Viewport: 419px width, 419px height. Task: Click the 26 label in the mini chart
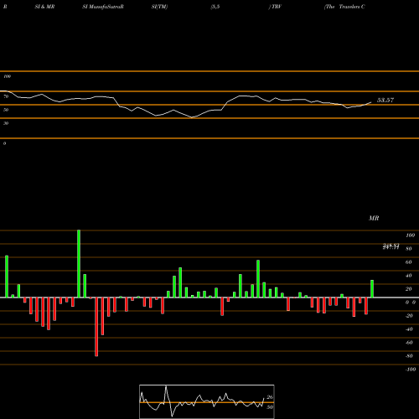[x=270, y=397]
